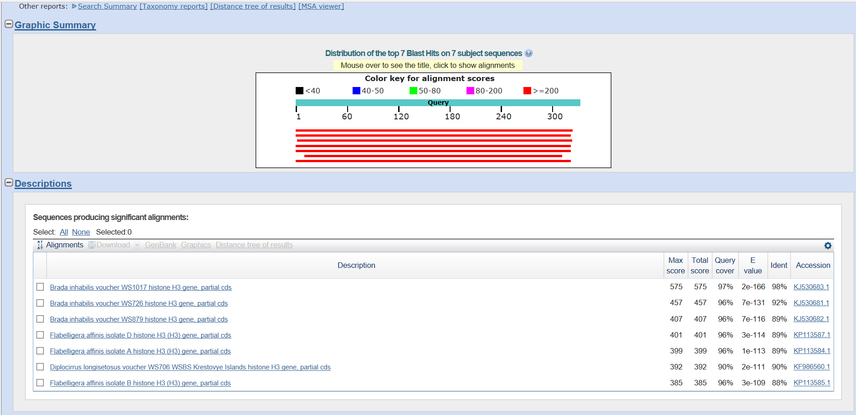
Task: Click the red >=200 color key swatch
Action: click(x=527, y=91)
